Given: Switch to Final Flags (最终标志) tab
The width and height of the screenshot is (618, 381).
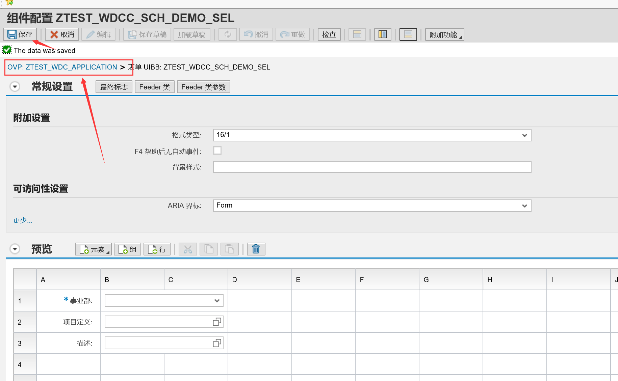Looking at the screenshot, I should pyautogui.click(x=114, y=87).
